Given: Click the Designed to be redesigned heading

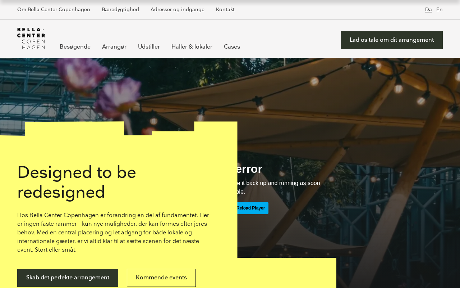Looking at the screenshot, I should pyautogui.click(x=77, y=182).
